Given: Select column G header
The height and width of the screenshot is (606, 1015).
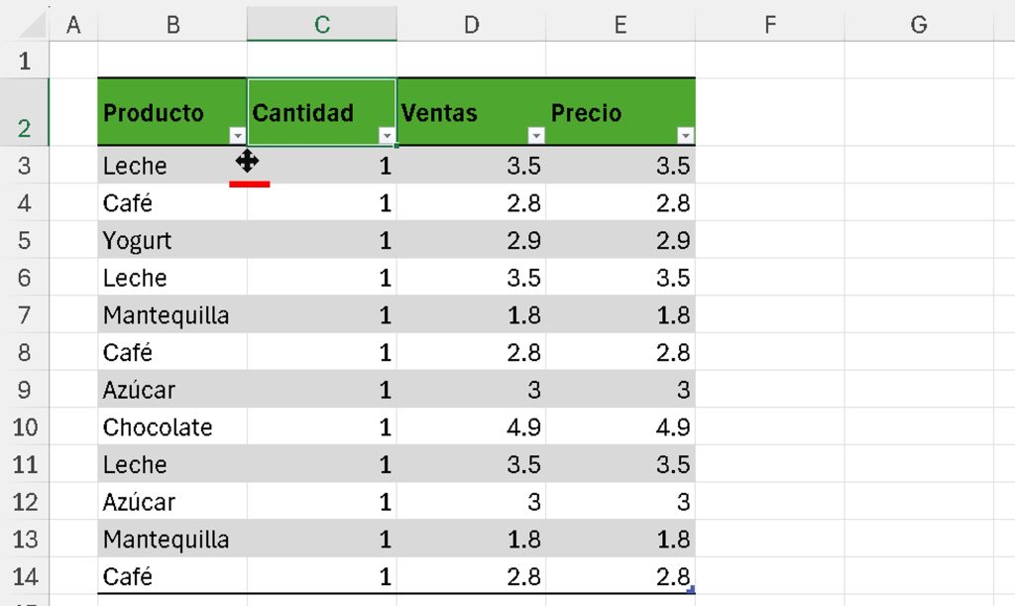Looking at the screenshot, I should [919, 25].
